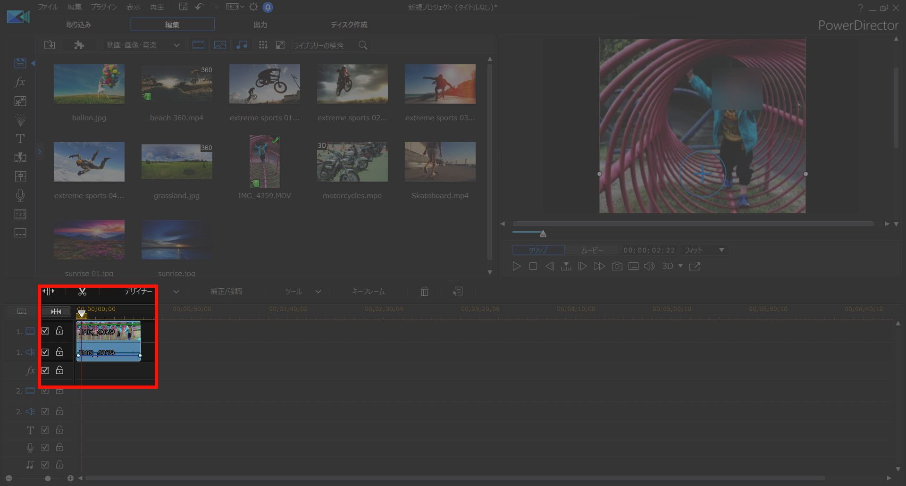Uncheck the fx track enable checkbox
This screenshot has width=906, height=486.
pyautogui.click(x=45, y=370)
